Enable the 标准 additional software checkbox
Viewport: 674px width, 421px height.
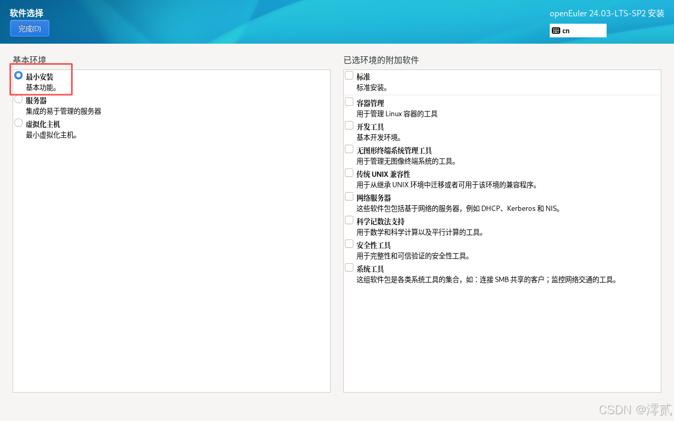pyautogui.click(x=349, y=74)
